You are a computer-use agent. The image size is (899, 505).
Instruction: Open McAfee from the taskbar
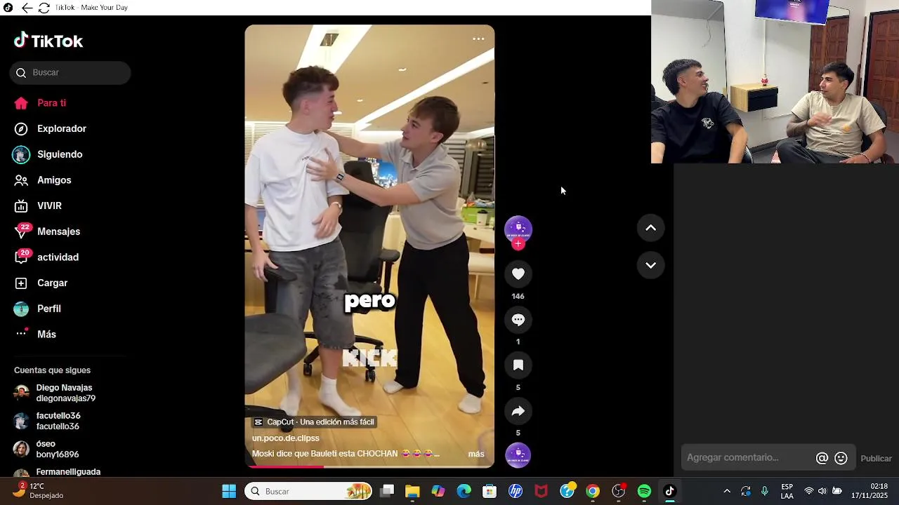pyautogui.click(x=542, y=492)
